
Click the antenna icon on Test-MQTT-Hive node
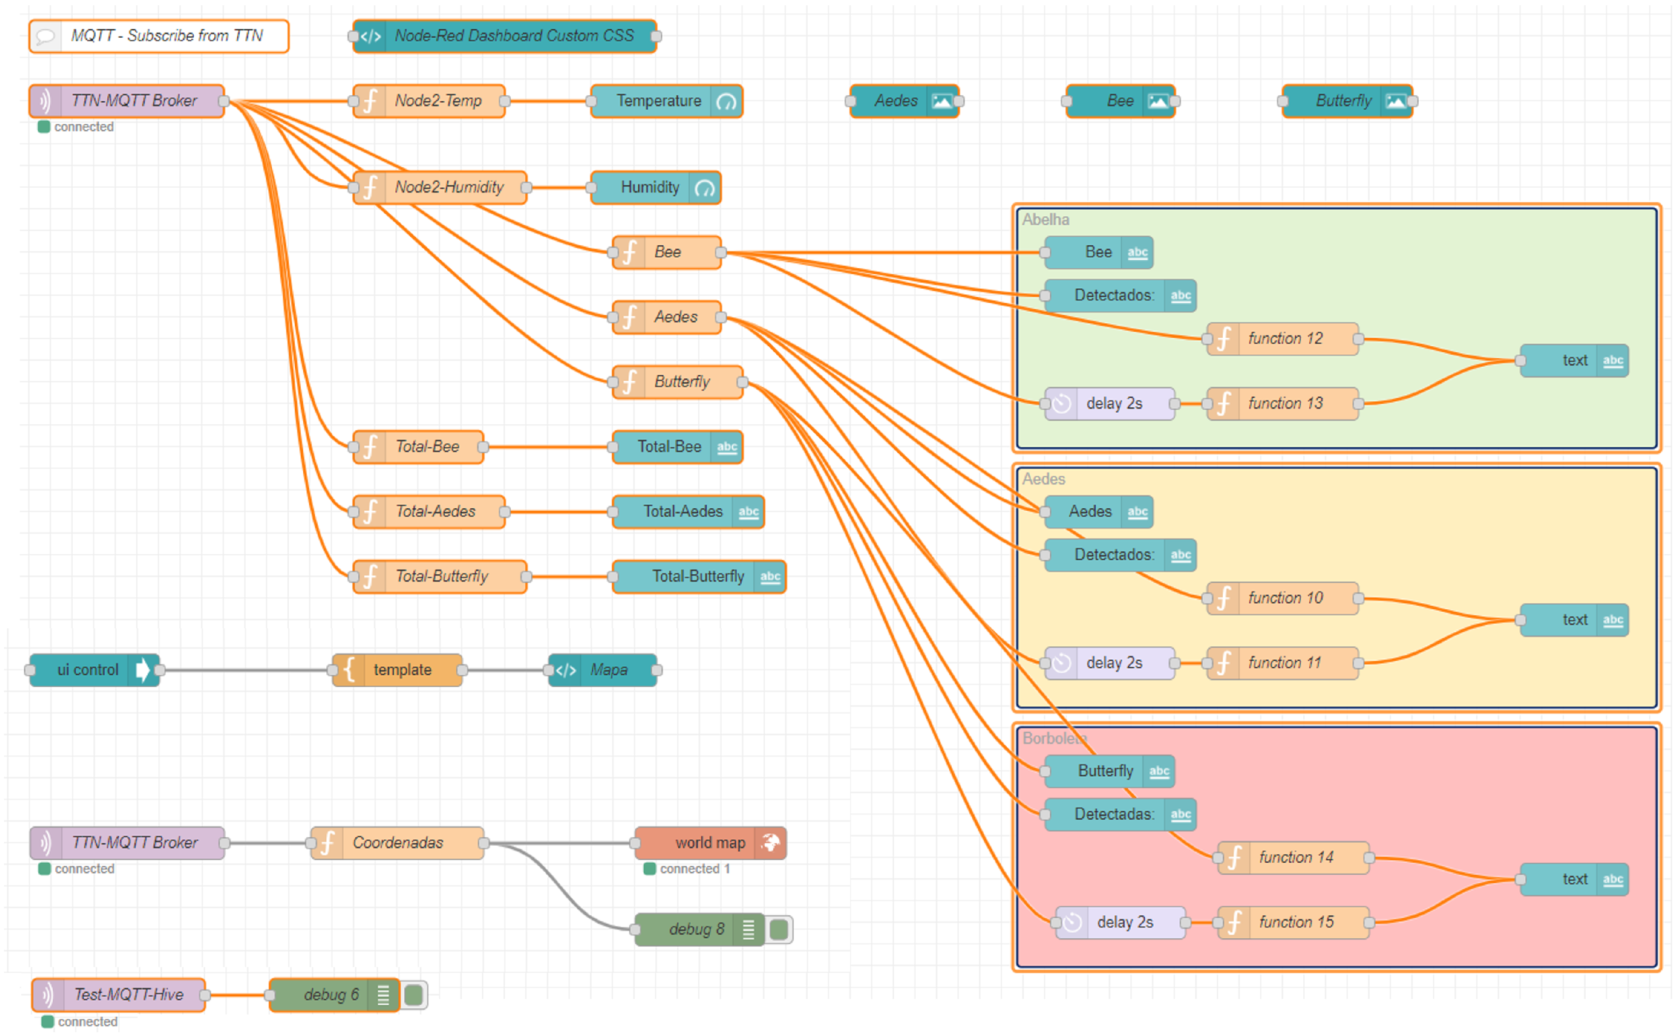(48, 995)
